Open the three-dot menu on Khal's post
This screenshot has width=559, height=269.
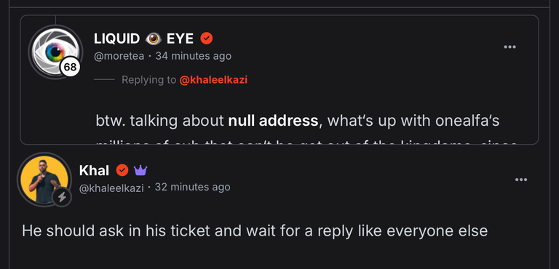[x=521, y=180]
